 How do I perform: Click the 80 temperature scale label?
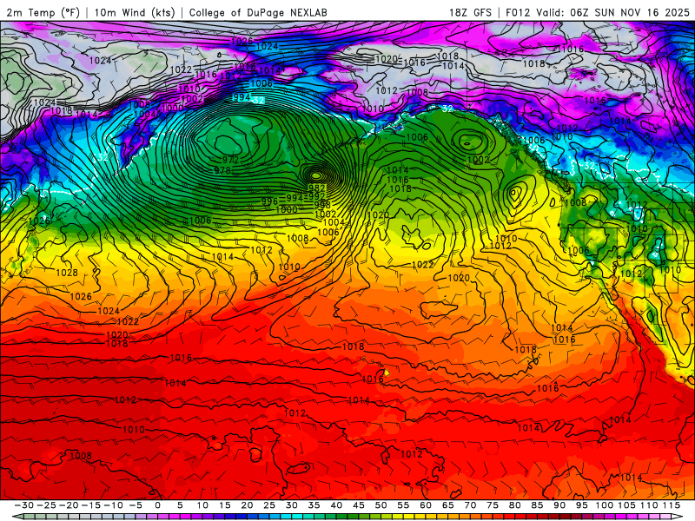click(x=514, y=505)
